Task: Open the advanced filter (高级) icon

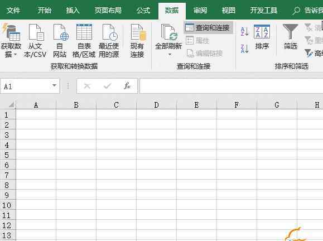Action: click(x=308, y=53)
